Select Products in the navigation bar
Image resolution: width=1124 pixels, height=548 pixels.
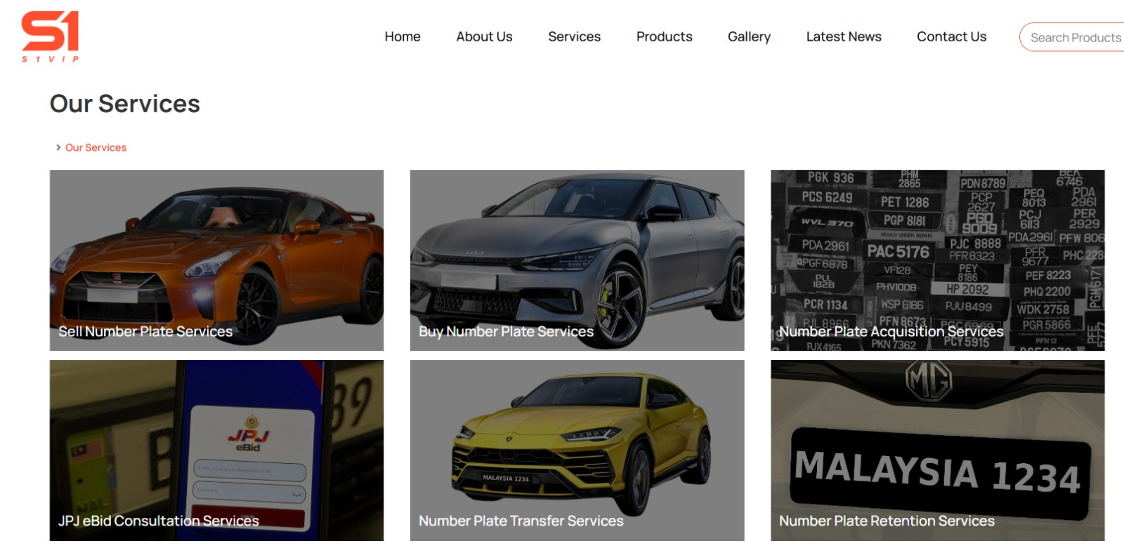click(x=664, y=36)
